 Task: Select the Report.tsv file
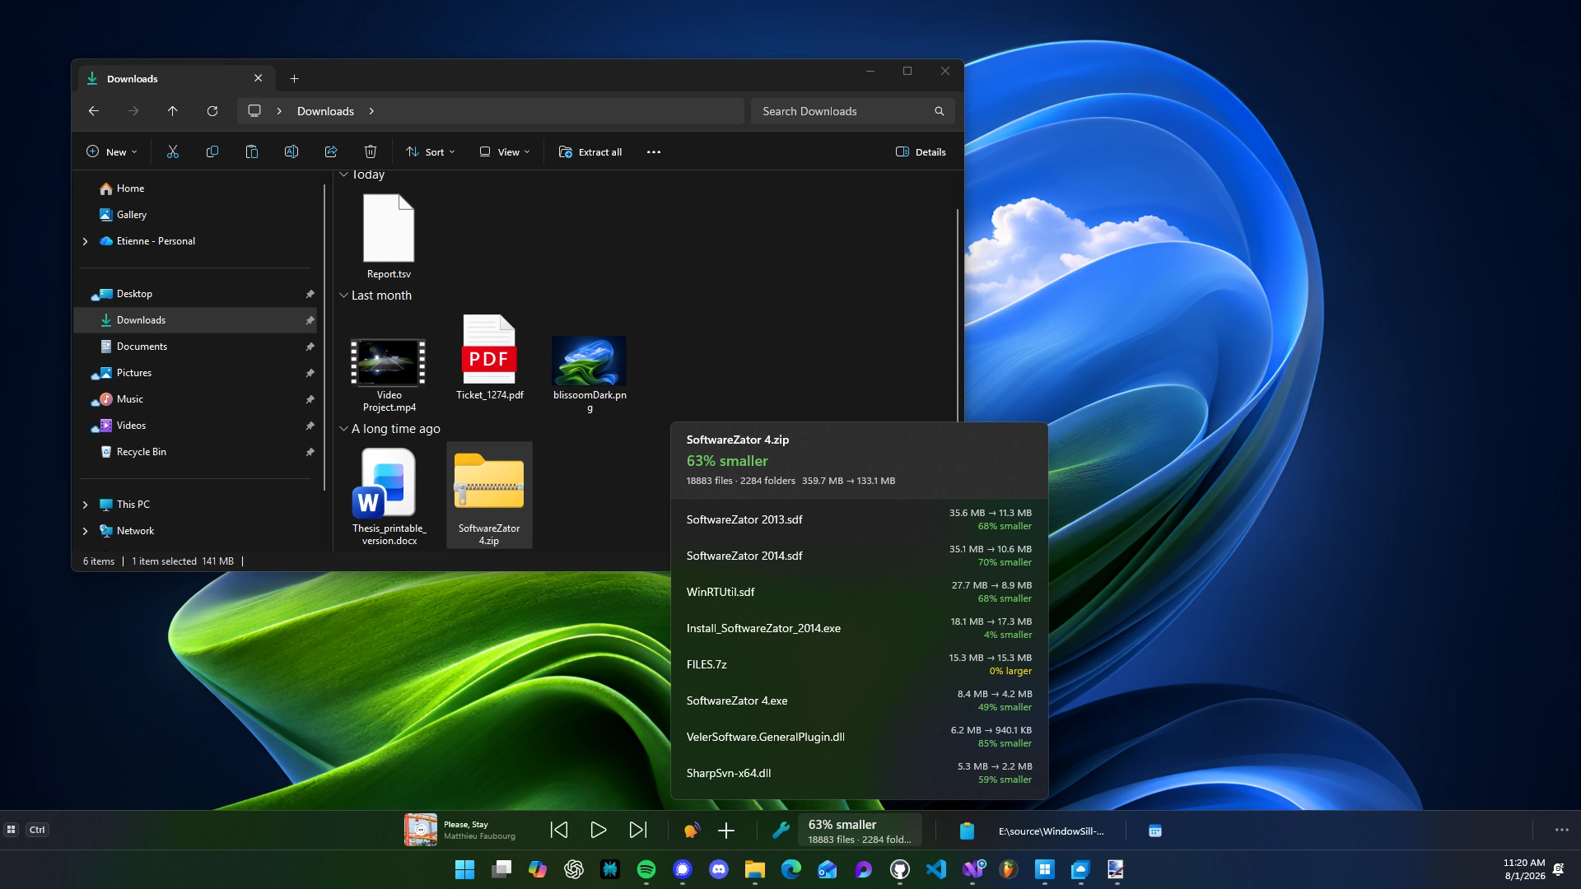(389, 237)
